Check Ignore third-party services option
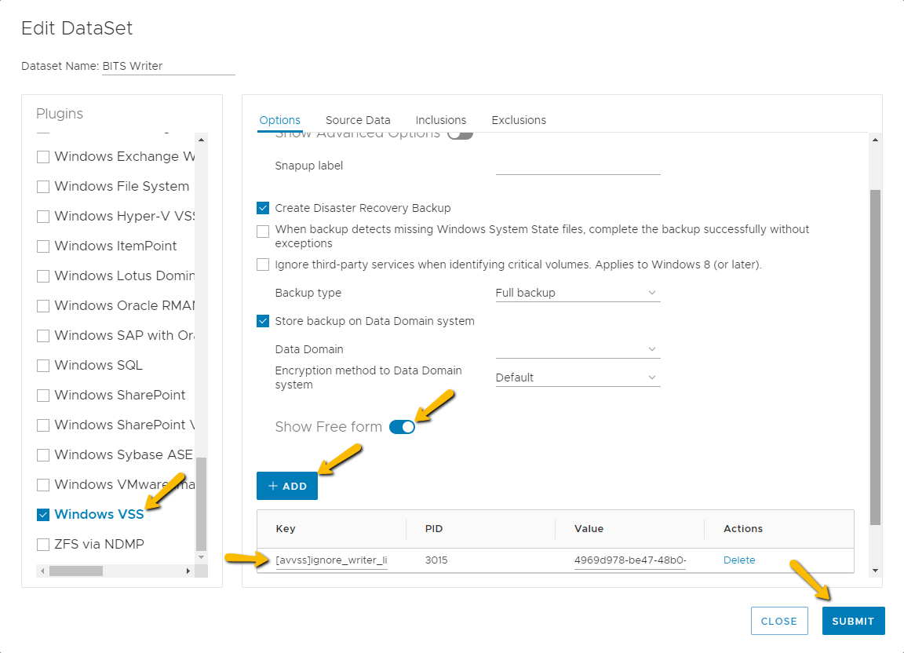The height and width of the screenshot is (653, 904). (263, 264)
